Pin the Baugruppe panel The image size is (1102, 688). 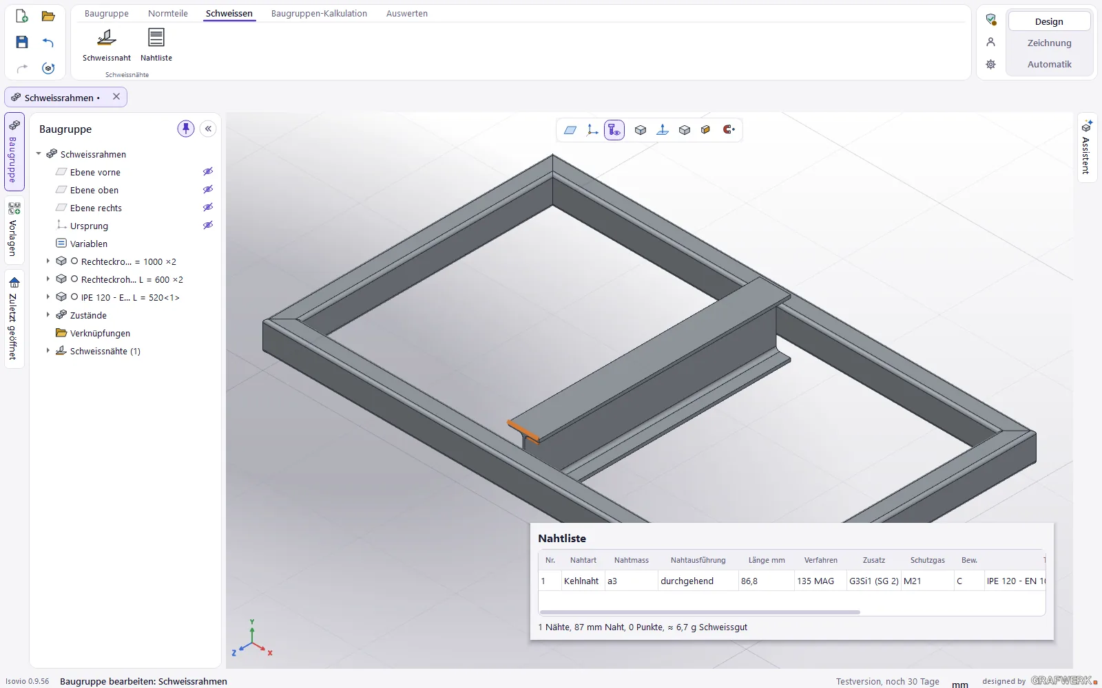click(x=186, y=129)
